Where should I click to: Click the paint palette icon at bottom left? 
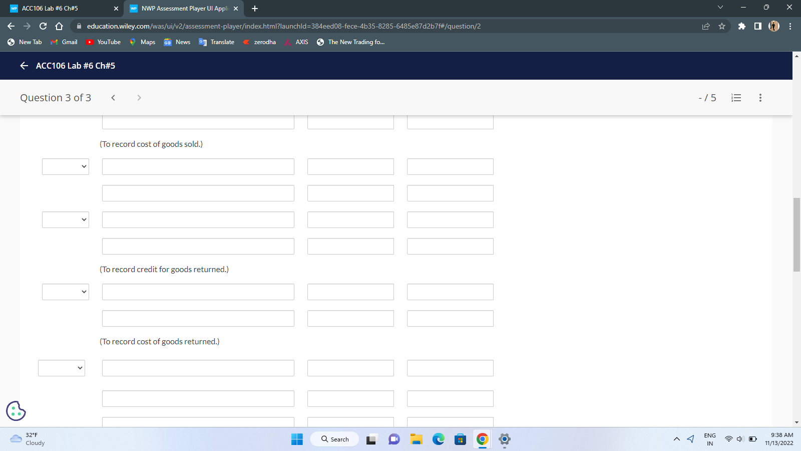(16, 411)
